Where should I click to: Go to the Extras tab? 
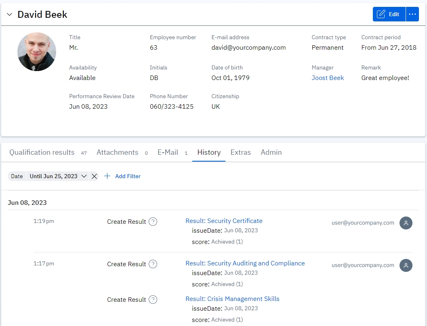pyautogui.click(x=240, y=152)
